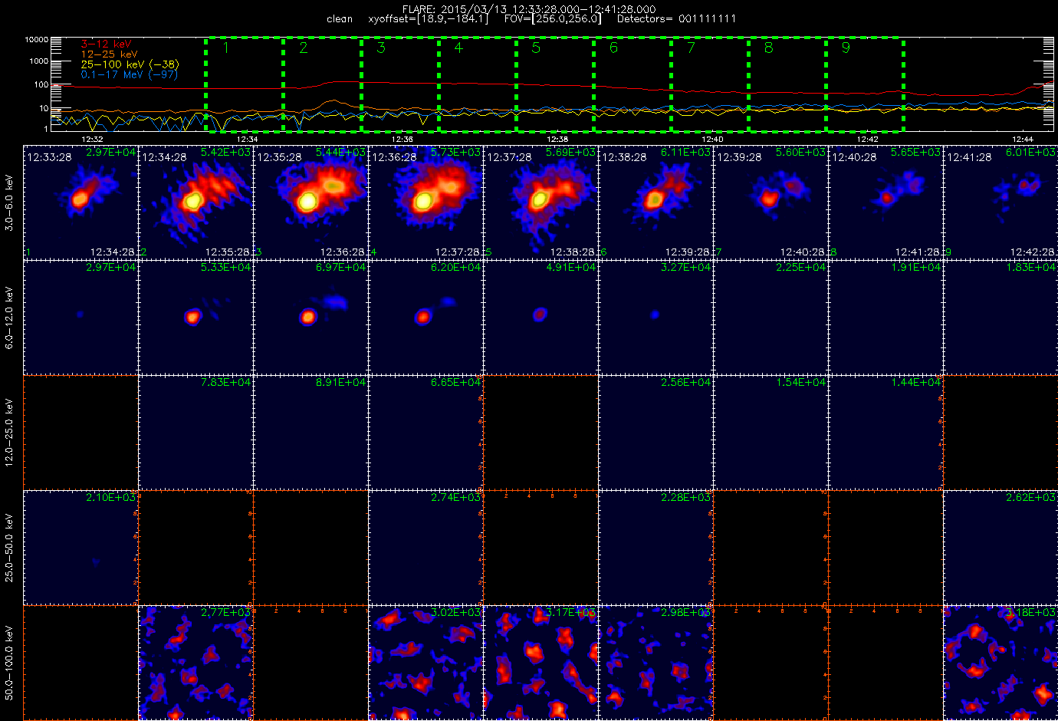Click the '12-25 keV' legend label
The image size is (1058, 721).
click(109, 54)
